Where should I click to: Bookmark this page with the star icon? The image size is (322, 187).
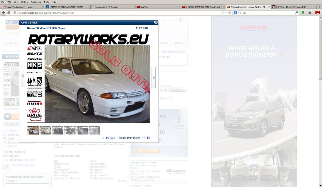(222, 13)
